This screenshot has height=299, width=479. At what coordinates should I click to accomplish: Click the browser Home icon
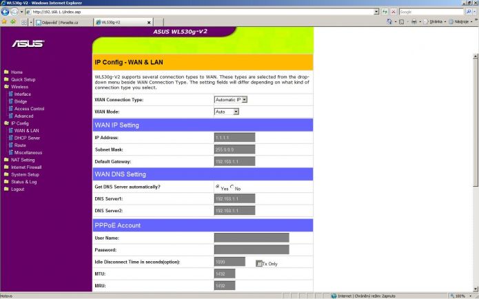[389, 22]
